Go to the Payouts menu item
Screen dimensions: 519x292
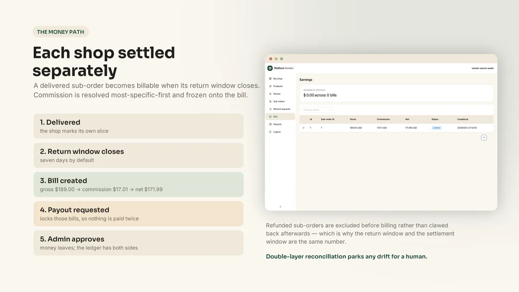(x=280, y=124)
